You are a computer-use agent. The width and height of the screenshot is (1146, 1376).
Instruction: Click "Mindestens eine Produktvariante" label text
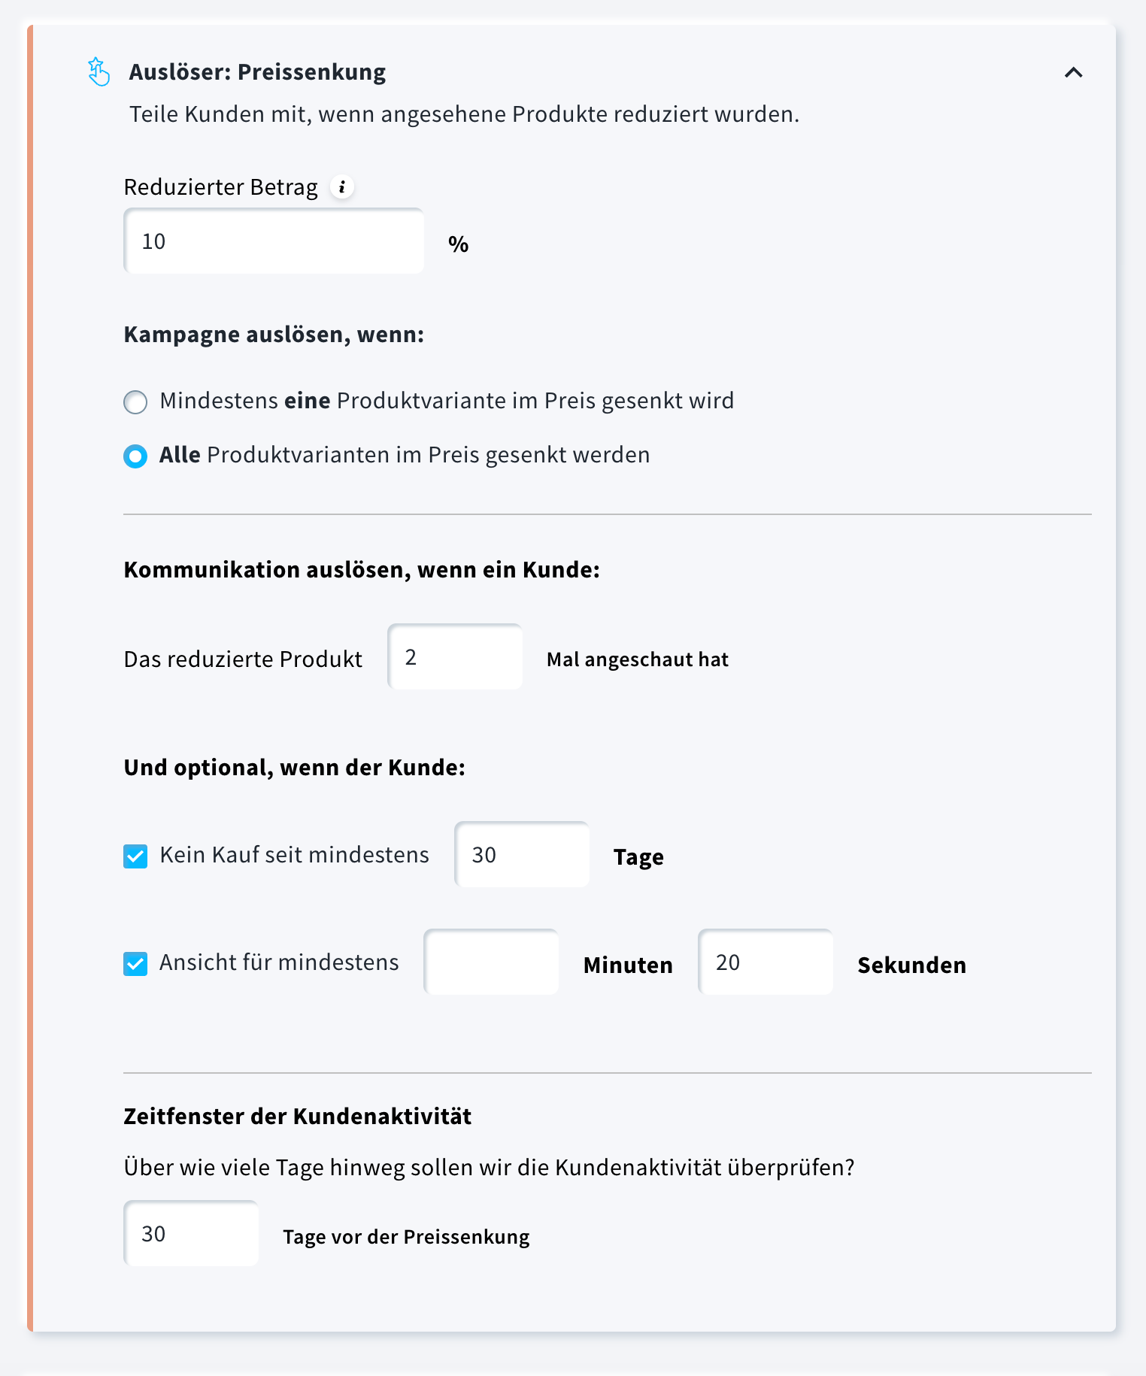(x=447, y=401)
